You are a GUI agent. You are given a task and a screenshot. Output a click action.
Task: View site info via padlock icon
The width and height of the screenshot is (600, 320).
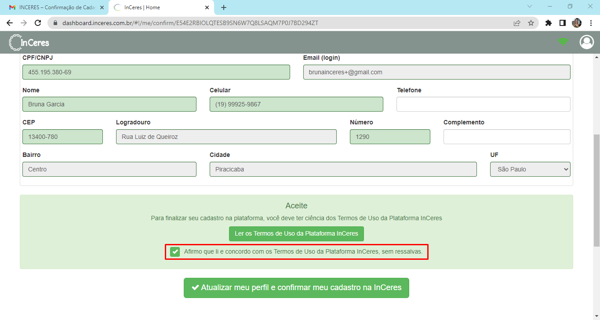pyautogui.click(x=55, y=23)
